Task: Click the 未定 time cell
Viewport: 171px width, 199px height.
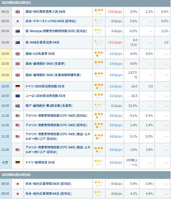Action: (5, 163)
